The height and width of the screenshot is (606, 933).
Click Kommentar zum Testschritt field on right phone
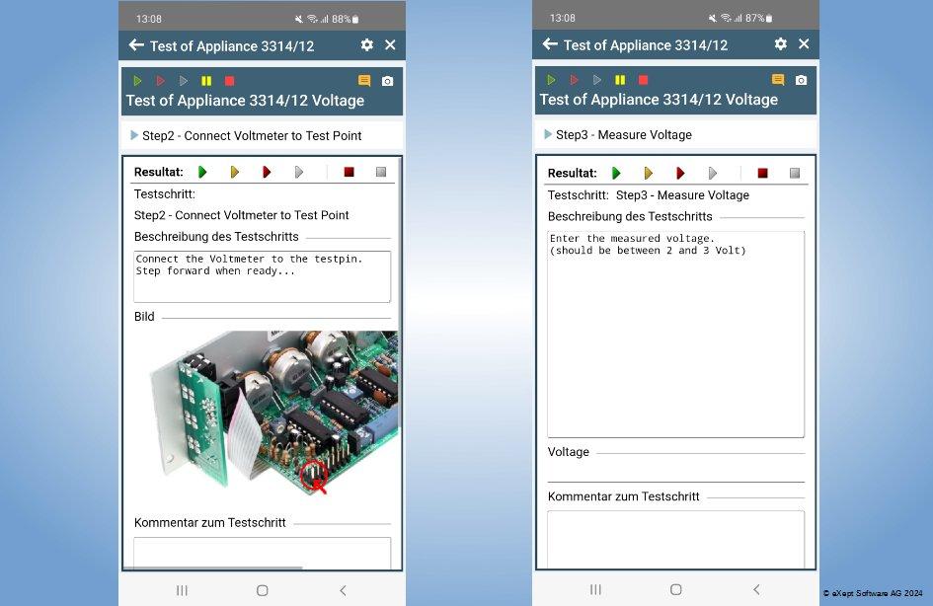(x=675, y=539)
